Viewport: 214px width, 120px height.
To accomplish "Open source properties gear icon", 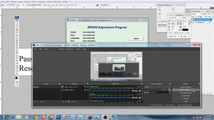I will coord(69,101).
